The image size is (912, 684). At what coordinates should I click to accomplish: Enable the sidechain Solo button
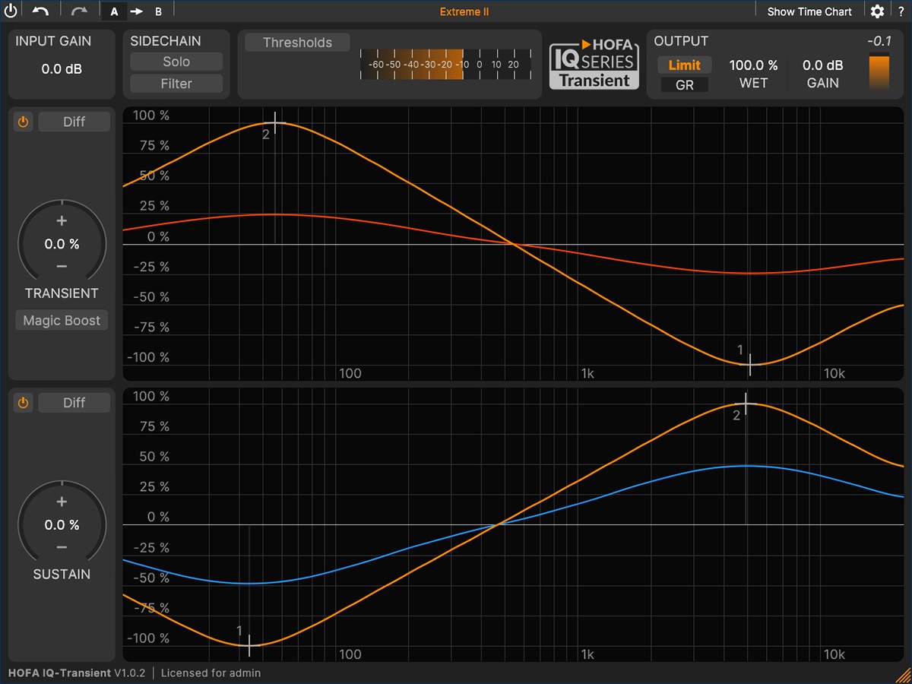176,62
